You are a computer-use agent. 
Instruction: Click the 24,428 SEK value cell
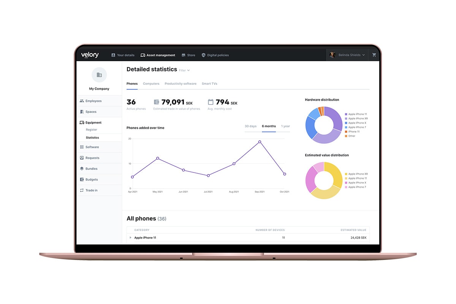click(x=358, y=237)
